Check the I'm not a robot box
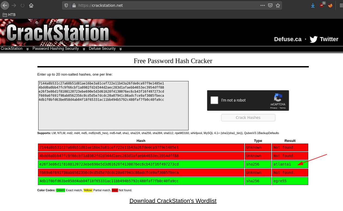 coord(214,100)
